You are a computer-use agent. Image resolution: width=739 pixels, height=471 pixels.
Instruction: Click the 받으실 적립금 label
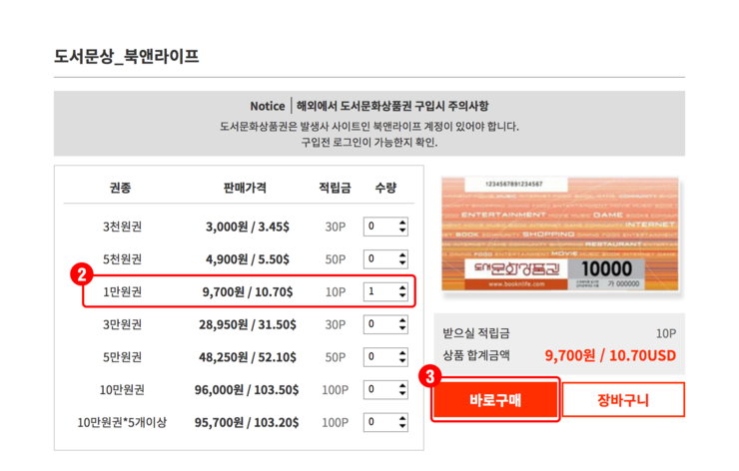[x=476, y=333]
